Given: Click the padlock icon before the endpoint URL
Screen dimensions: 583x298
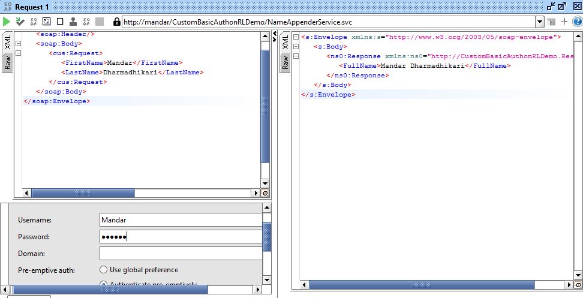Looking at the screenshot, I should click(117, 22).
